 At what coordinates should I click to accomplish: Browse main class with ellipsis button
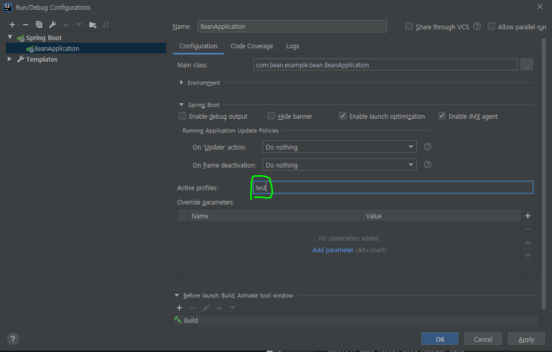tap(527, 65)
